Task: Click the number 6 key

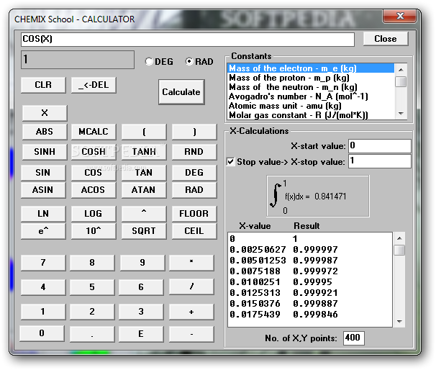Action: (141, 287)
